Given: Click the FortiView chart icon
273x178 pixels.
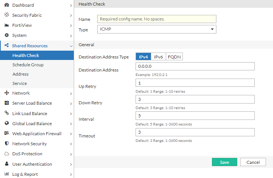Looking at the screenshot, I should coord(6,25).
